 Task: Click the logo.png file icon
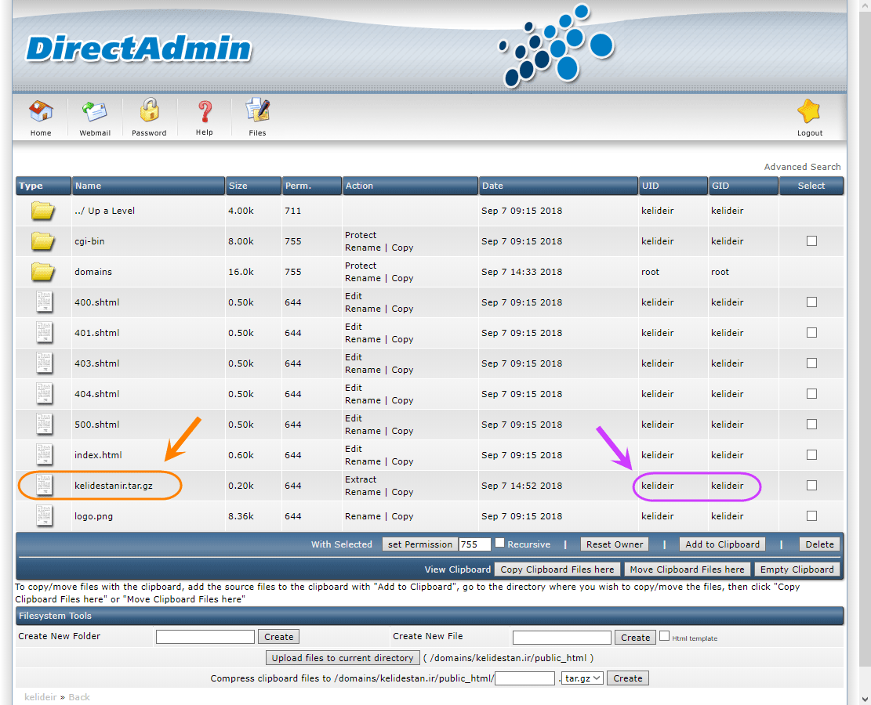click(x=44, y=515)
